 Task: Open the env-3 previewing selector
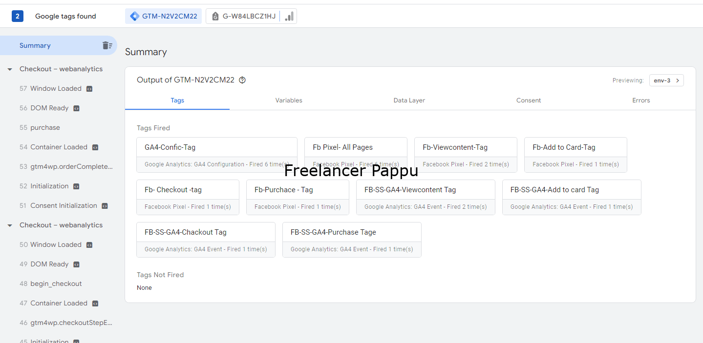pyautogui.click(x=666, y=81)
